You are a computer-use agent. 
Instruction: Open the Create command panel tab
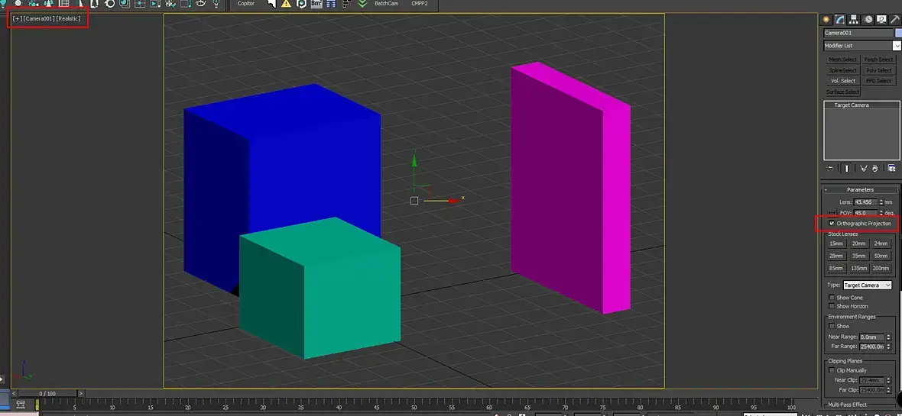coord(826,19)
